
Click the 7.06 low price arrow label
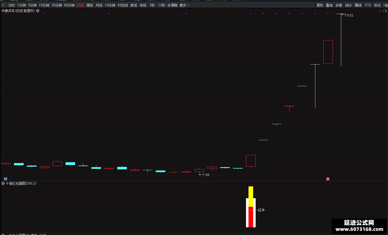coord(204,175)
